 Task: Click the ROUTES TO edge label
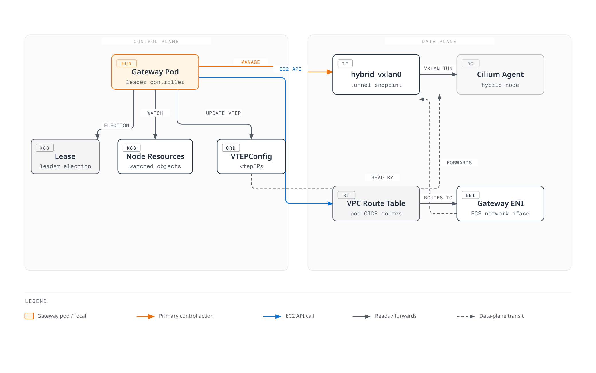tap(438, 198)
